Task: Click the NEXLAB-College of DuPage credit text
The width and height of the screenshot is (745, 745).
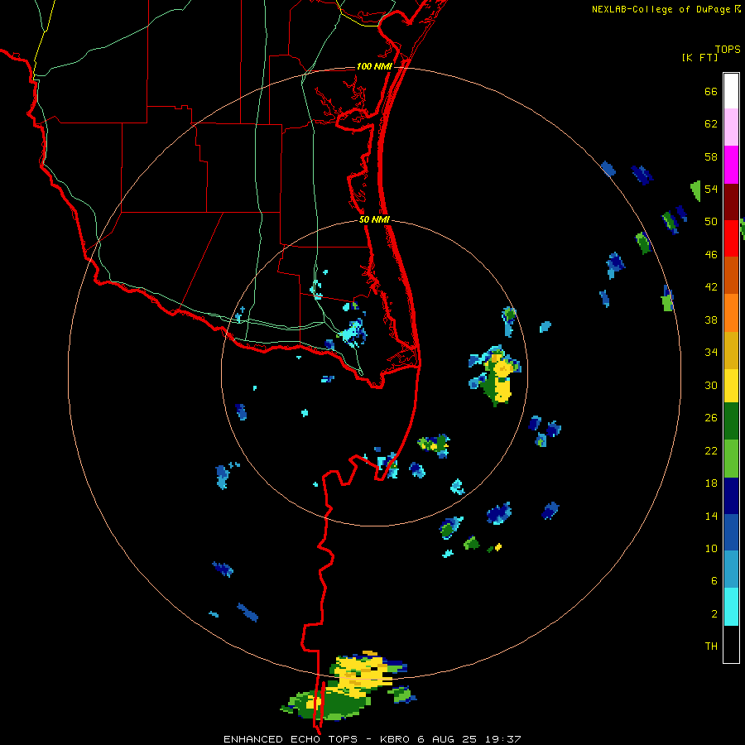Action: coord(667,9)
